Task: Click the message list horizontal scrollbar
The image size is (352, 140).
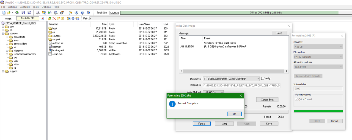Action: (233, 71)
